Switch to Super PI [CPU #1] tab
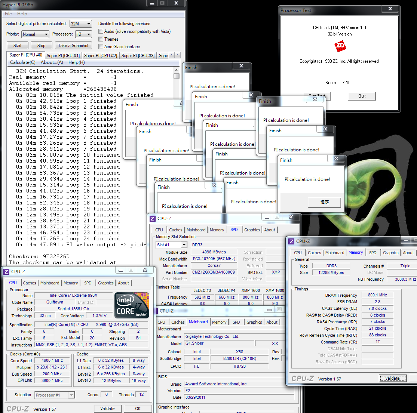 pyautogui.click(x=63, y=56)
